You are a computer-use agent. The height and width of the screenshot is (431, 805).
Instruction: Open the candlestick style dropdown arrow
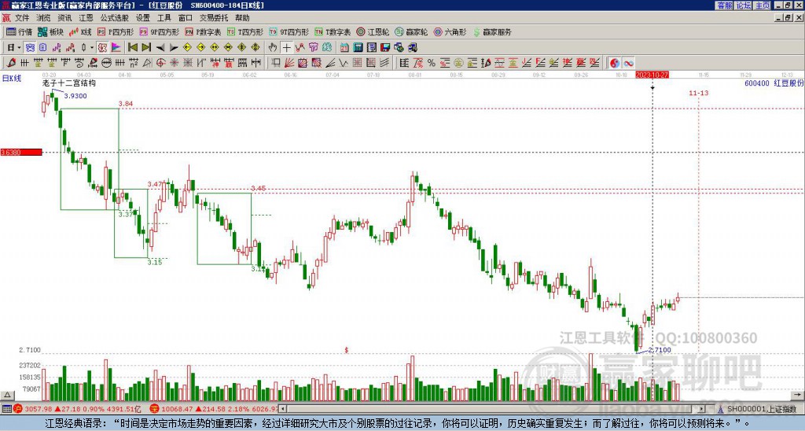click(x=92, y=48)
